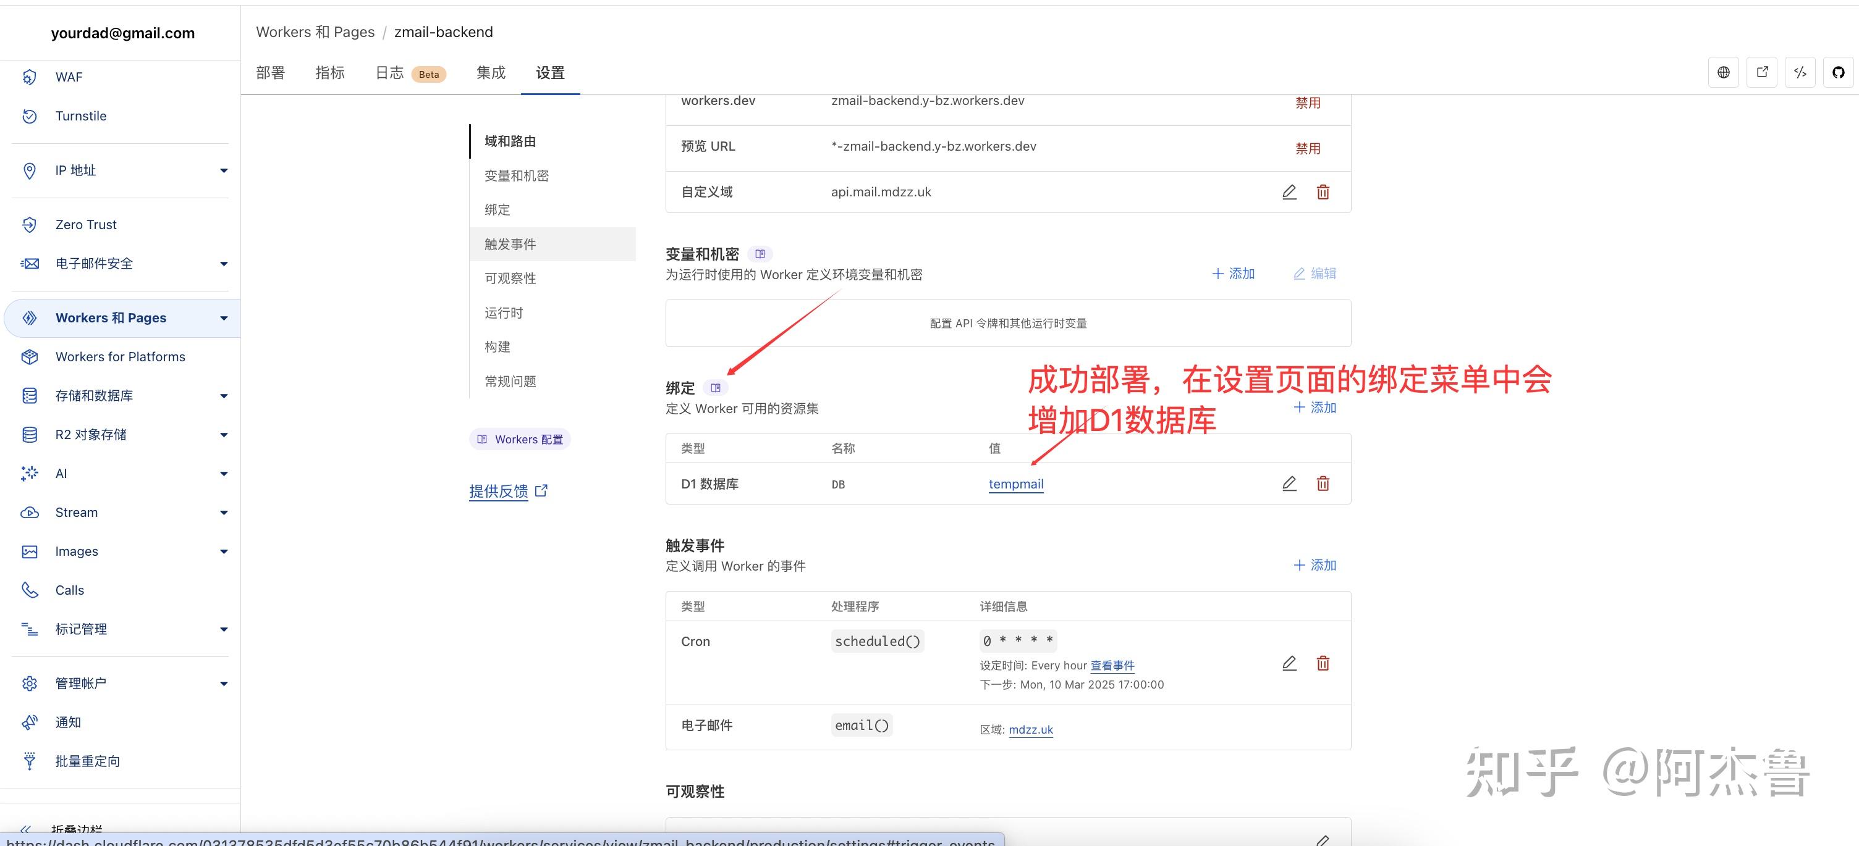Delete the D1 数据库 binding via trash icon
This screenshot has width=1859, height=846.
1323,484
